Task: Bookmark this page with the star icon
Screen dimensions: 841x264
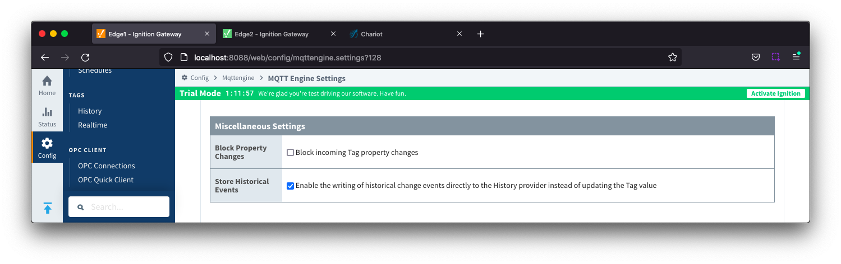Action: (x=672, y=57)
